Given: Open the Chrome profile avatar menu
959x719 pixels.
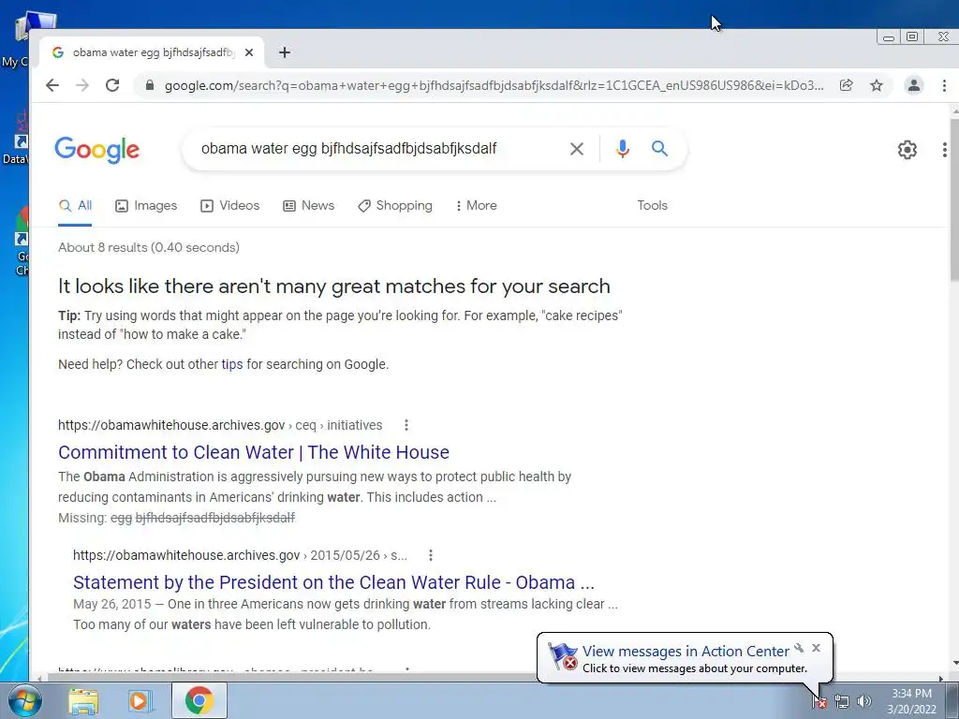Looking at the screenshot, I should click(x=914, y=85).
